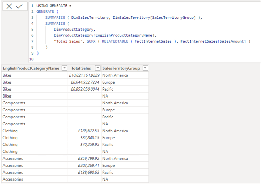Open the Total Sales column filter dropdown
The width and height of the screenshot is (261, 184).
pyautogui.click(x=98, y=68)
